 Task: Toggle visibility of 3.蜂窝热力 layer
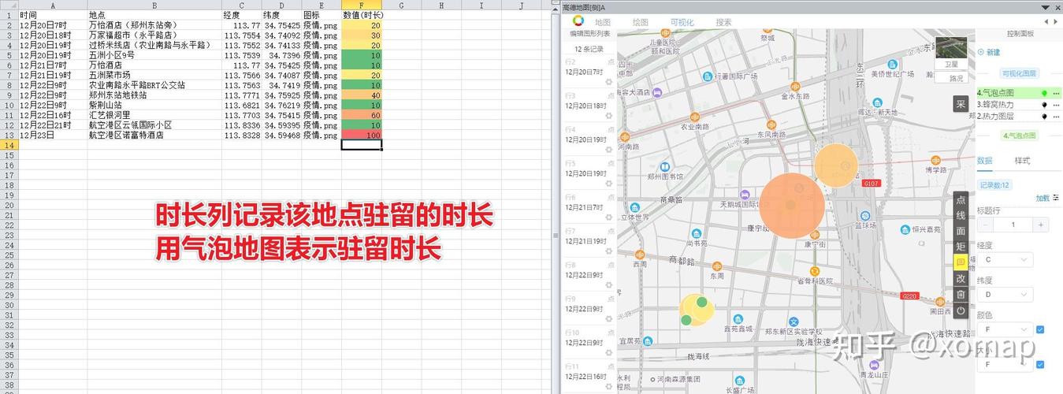[x=1044, y=104]
